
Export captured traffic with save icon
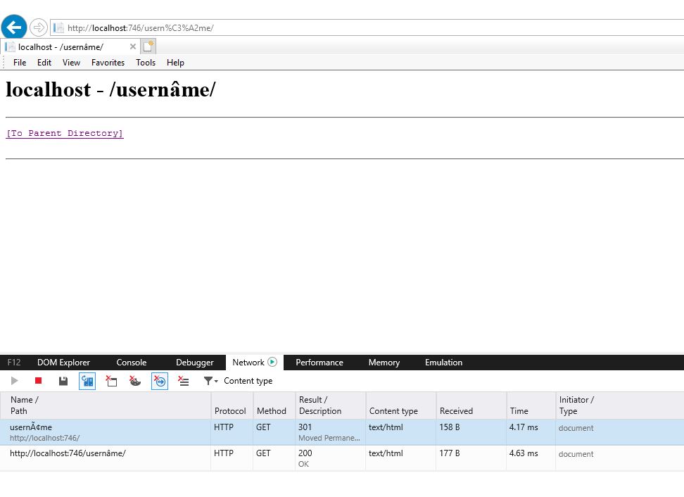pyautogui.click(x=63, y=381)
